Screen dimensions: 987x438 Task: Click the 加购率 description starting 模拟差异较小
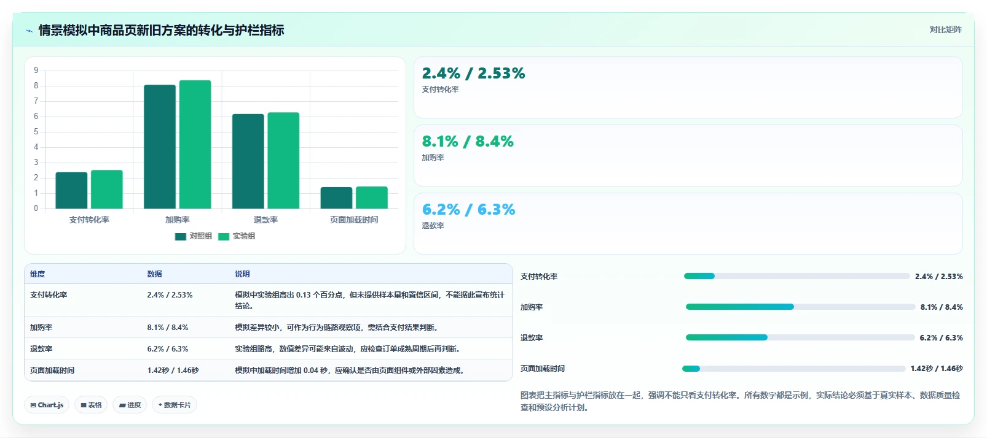338,328
